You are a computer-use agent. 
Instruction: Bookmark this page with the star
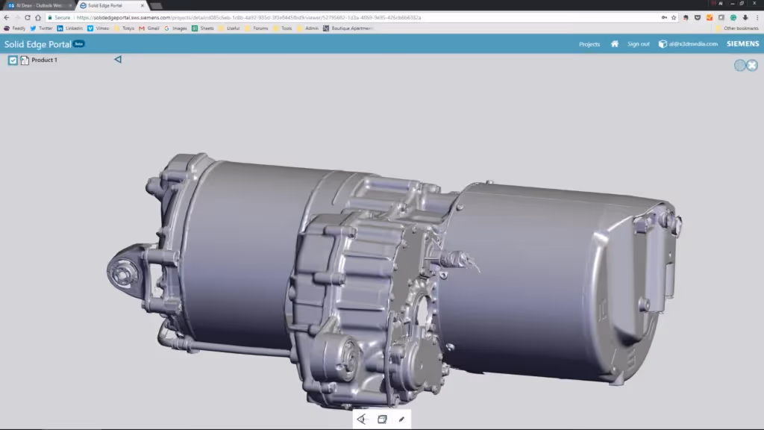[674, 18]
